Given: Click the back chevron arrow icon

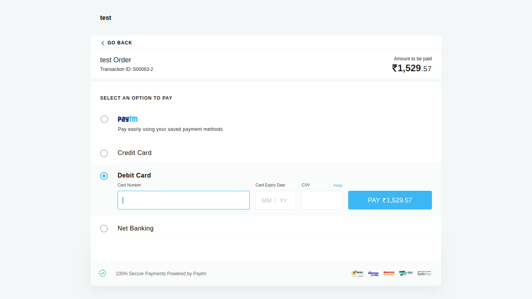Looking at the screenshot, I should (x=103, y=43).
